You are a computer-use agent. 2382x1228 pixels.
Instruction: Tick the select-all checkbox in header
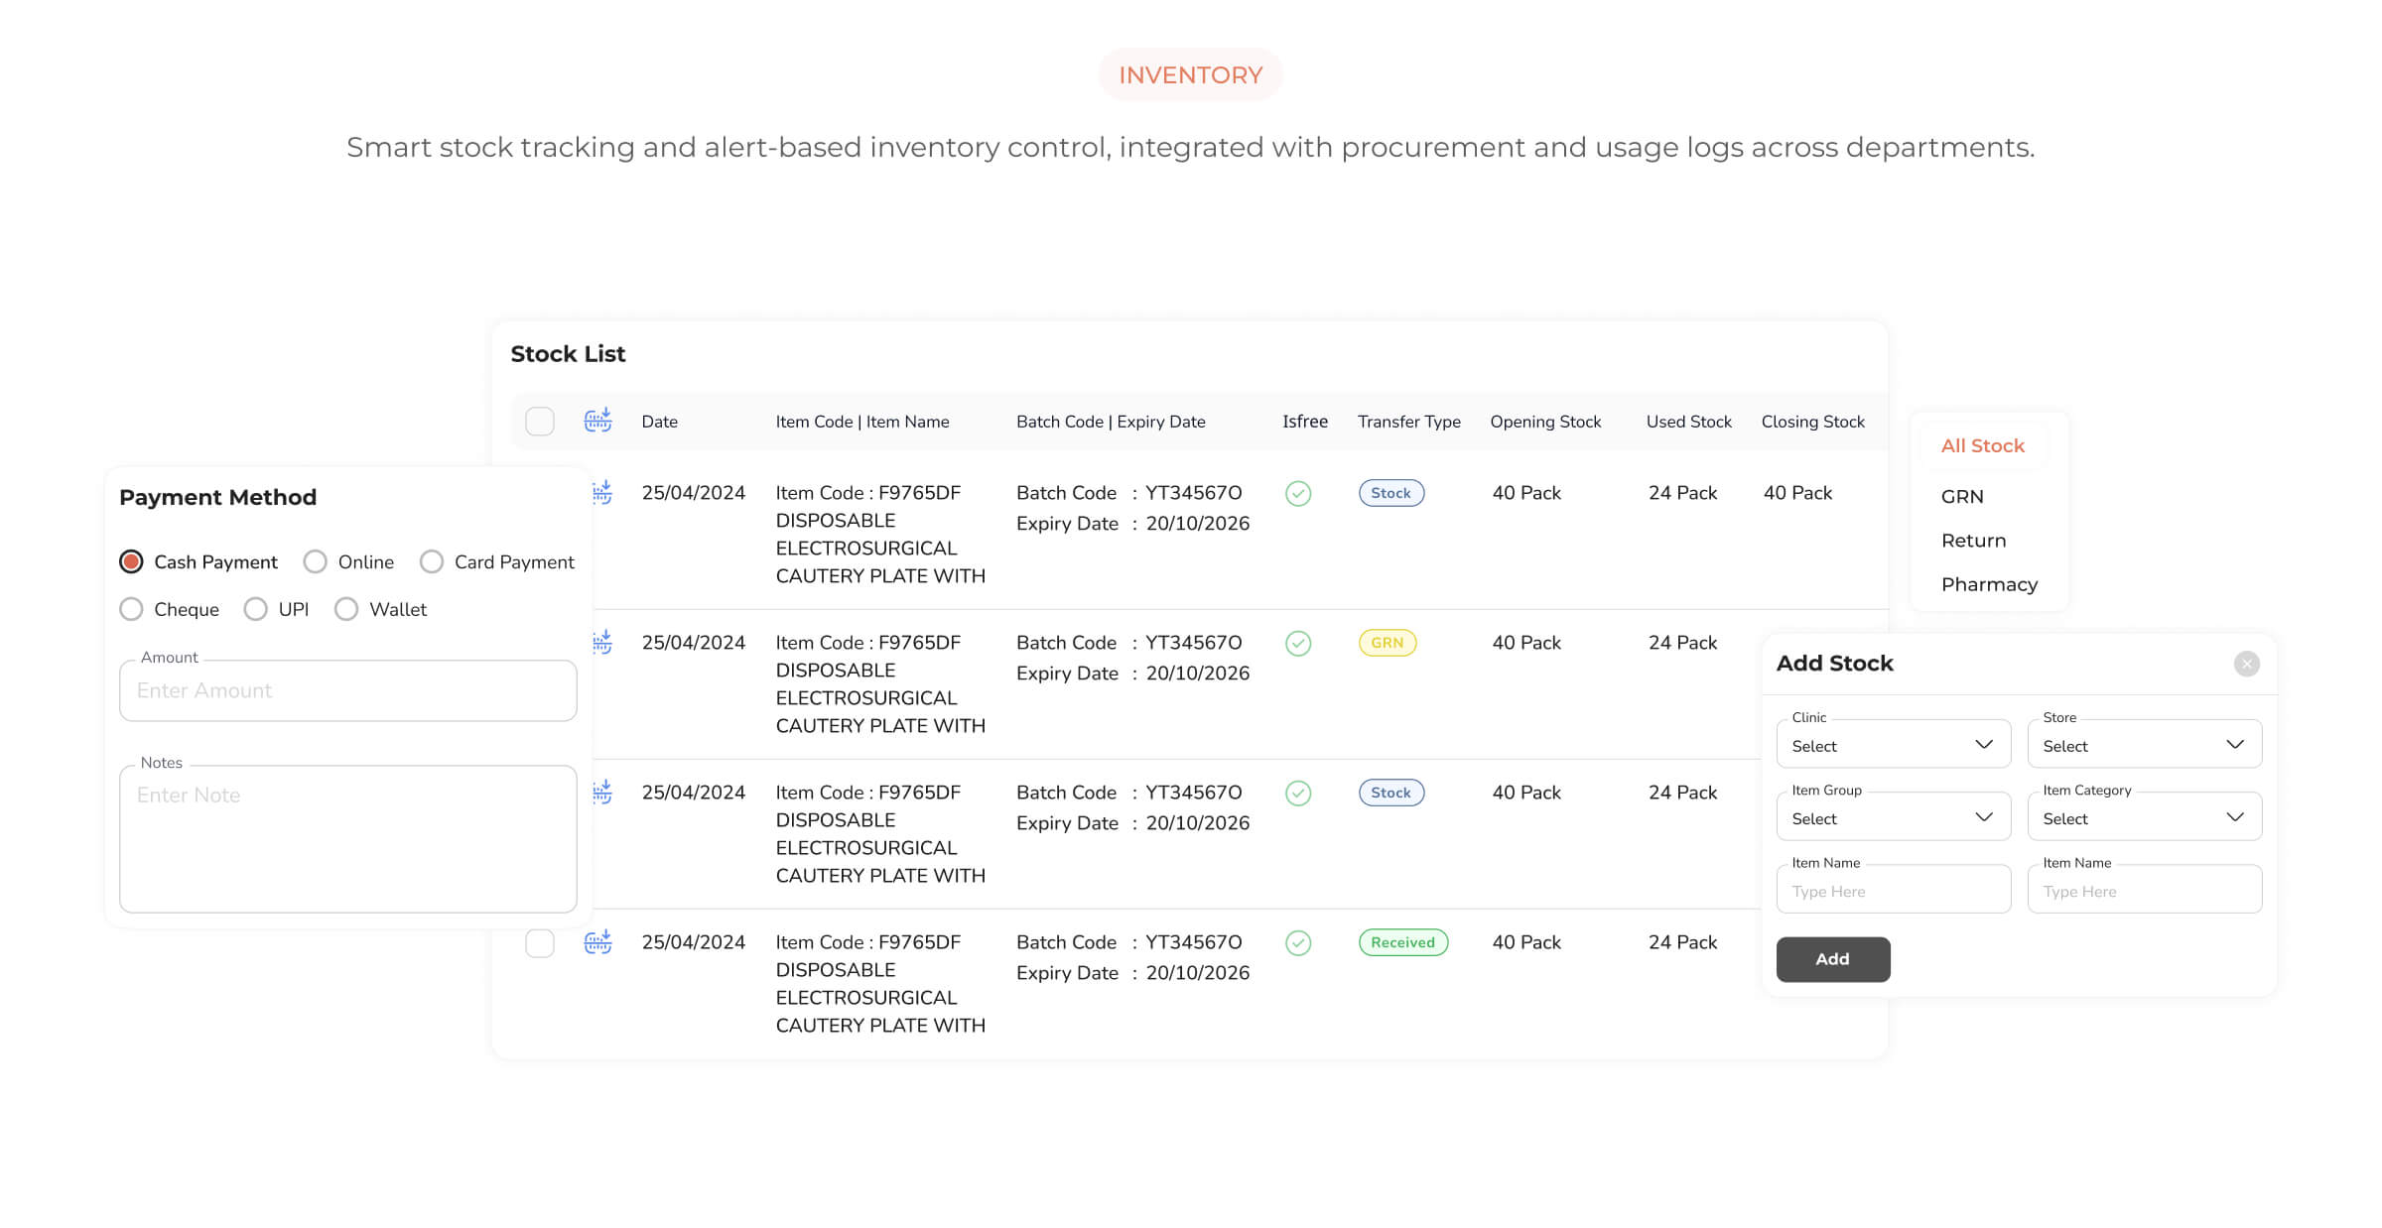540,422
